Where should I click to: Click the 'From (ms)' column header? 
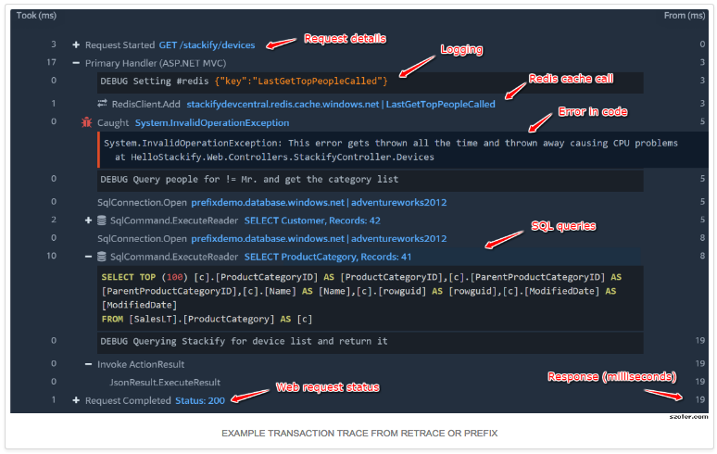(684, 16)
